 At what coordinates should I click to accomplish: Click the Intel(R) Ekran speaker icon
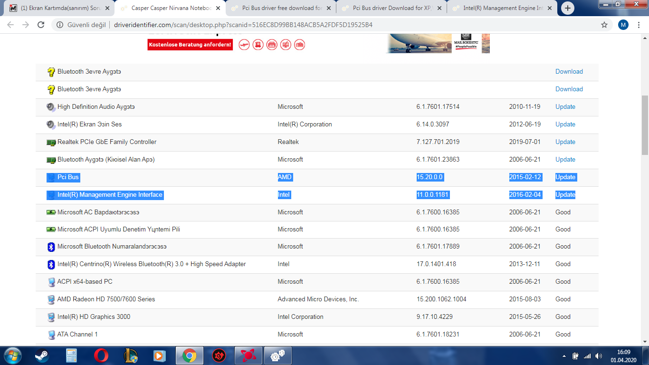point(51,125)
